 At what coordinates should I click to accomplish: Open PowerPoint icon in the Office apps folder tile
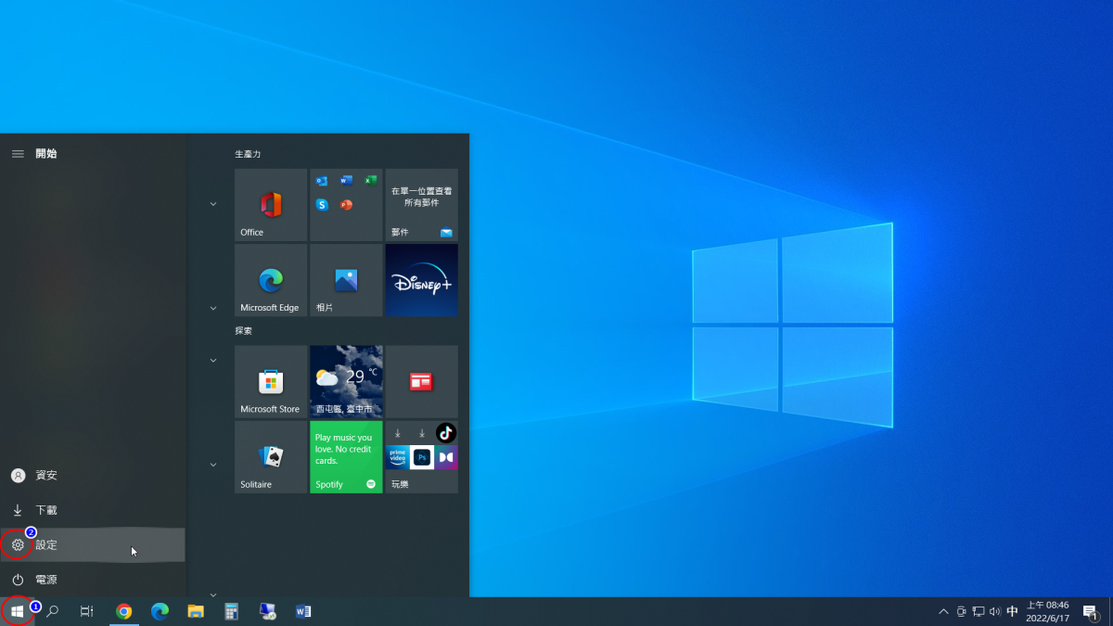[346, 205]
